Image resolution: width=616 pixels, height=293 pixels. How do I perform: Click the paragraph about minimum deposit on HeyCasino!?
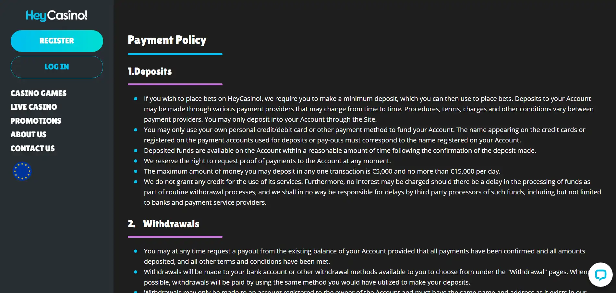(x=368, y=109)
